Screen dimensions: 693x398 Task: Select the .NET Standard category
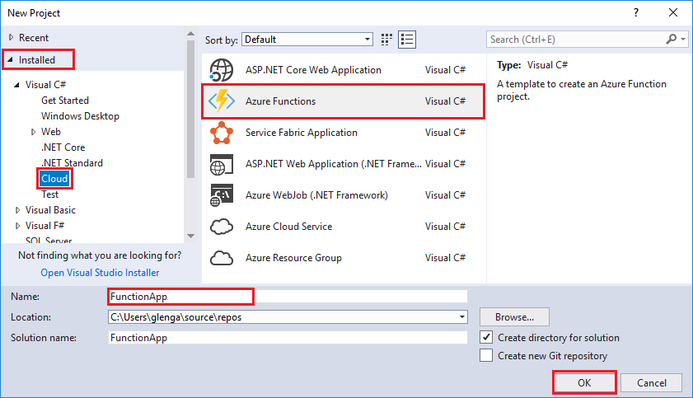72,163
